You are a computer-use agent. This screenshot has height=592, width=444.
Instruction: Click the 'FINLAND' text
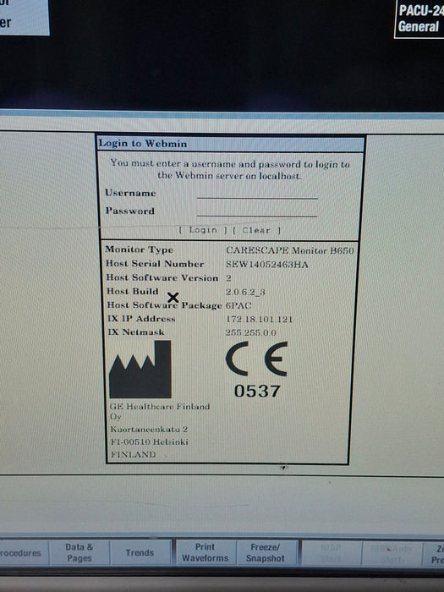pyautogui.click(x=134, y=454)
